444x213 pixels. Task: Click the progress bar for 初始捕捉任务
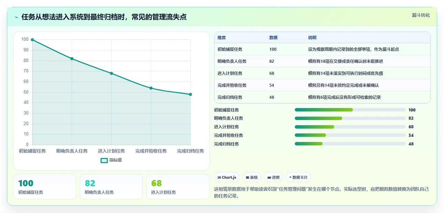coord(350,110)
